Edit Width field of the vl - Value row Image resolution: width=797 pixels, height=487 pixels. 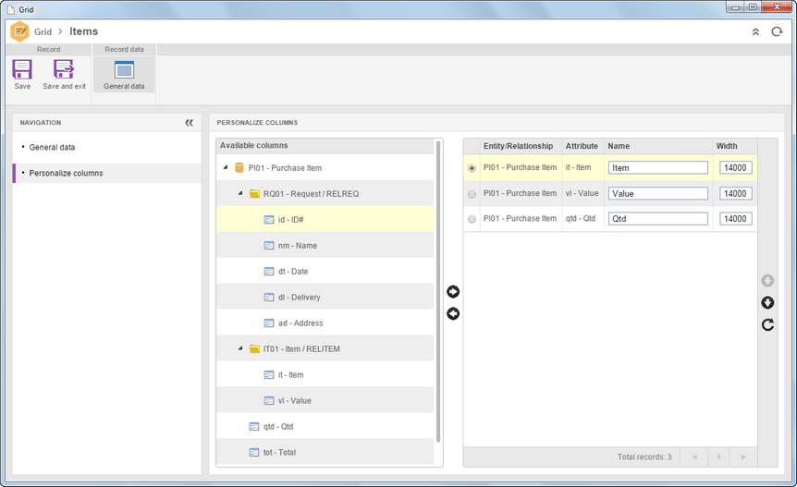tap(735, 193)
